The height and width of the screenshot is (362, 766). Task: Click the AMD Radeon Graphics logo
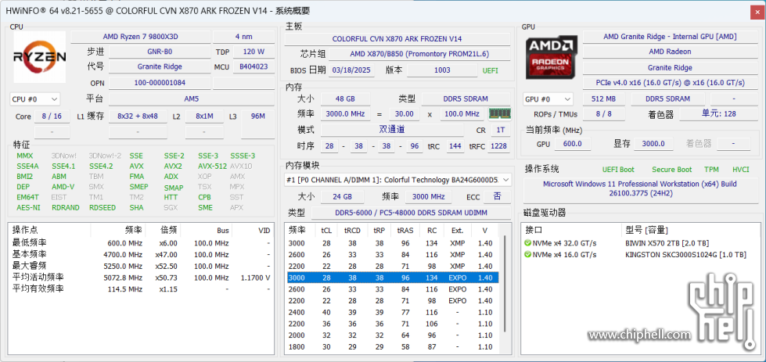552,56
